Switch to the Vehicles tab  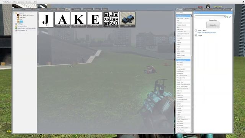(x=52, y=9)
